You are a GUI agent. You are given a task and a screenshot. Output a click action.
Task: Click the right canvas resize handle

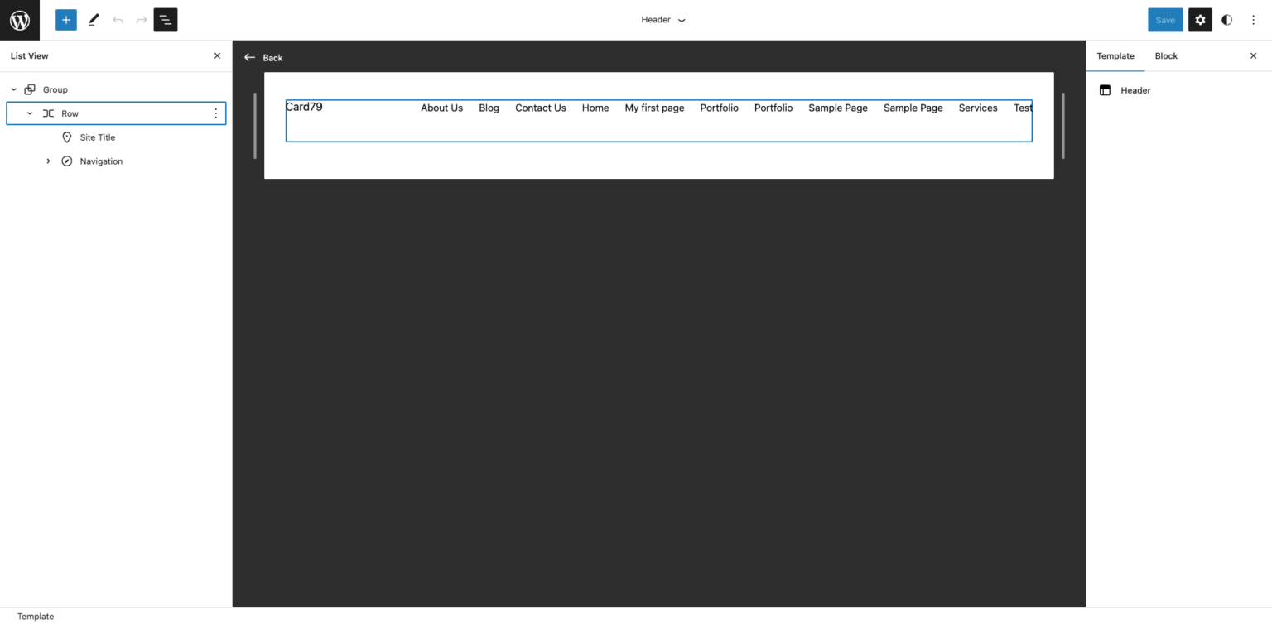(1062, 126)
